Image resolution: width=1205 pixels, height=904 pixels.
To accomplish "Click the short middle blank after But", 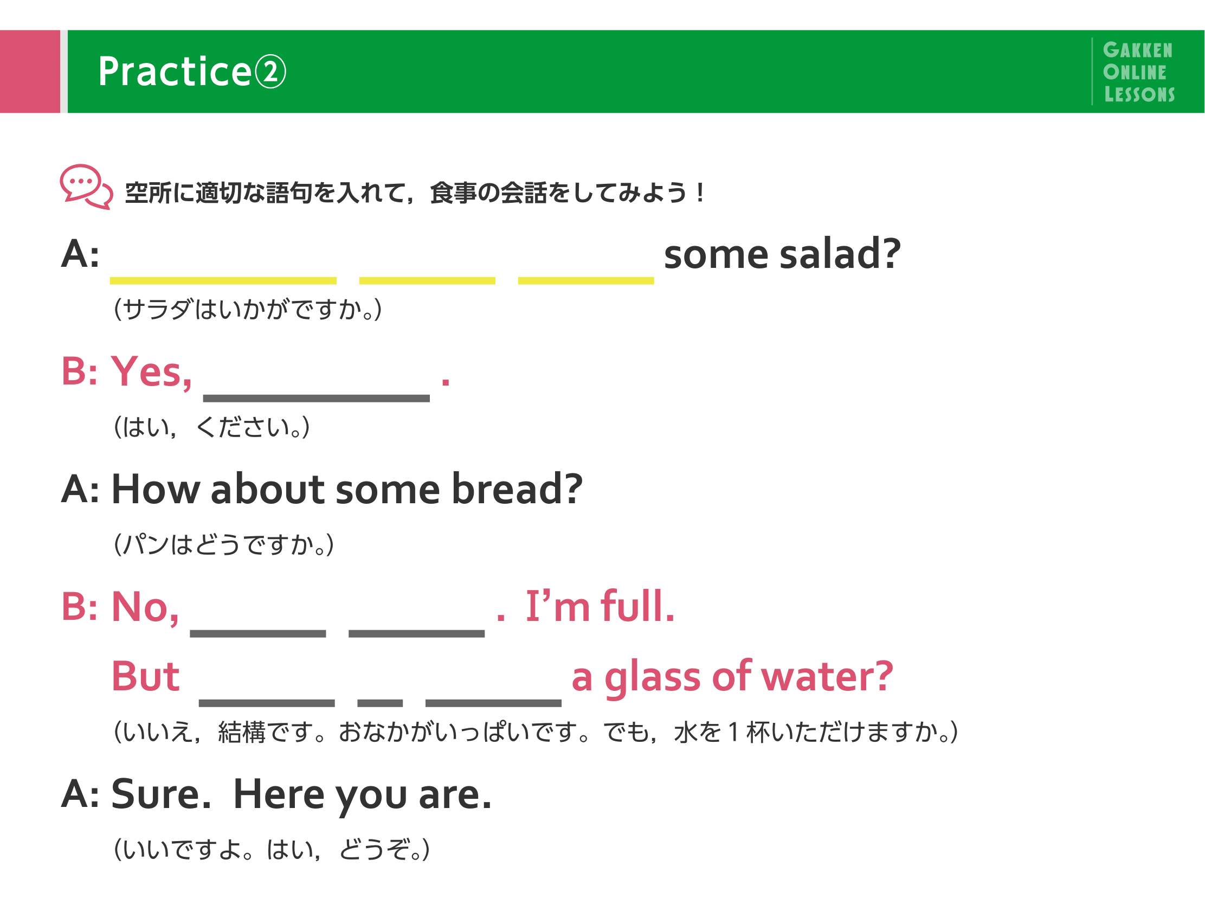I will click(x=379, y=703).
